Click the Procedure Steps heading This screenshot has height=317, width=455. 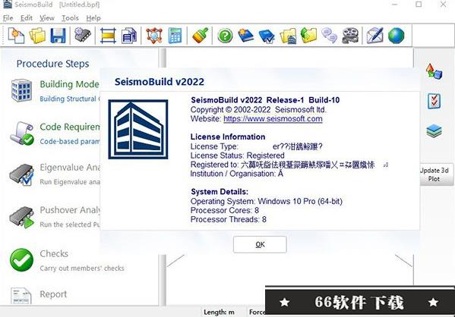point(53,64)
